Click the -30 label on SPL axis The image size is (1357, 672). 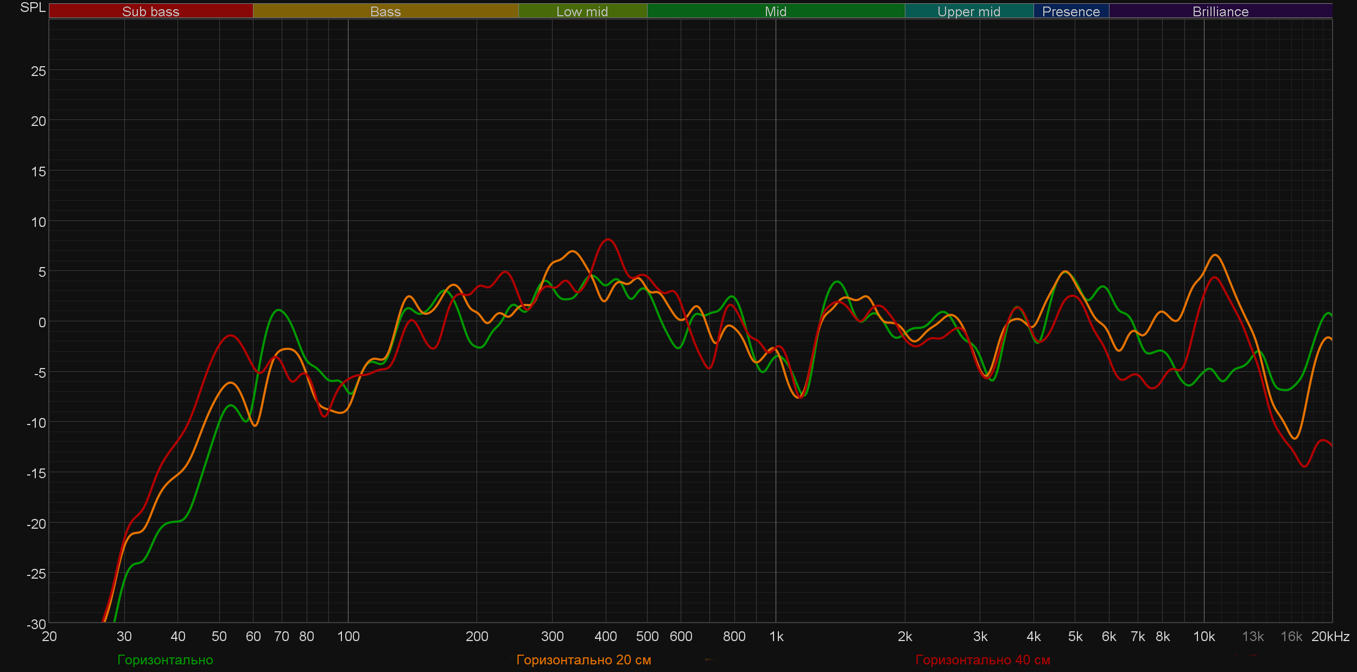(36, 624)
